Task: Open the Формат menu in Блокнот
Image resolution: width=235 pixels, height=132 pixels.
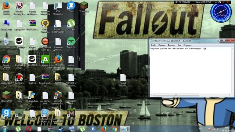Action: [171, 45]
